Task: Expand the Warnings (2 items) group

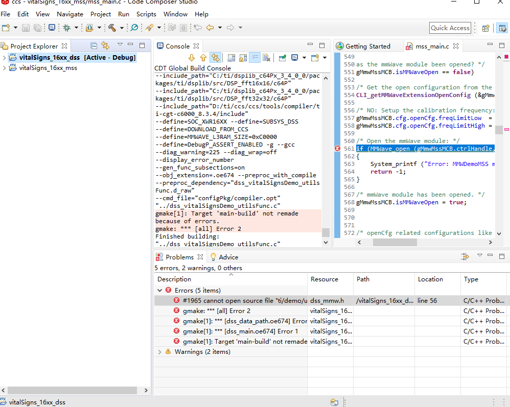Action: point(159,352)
